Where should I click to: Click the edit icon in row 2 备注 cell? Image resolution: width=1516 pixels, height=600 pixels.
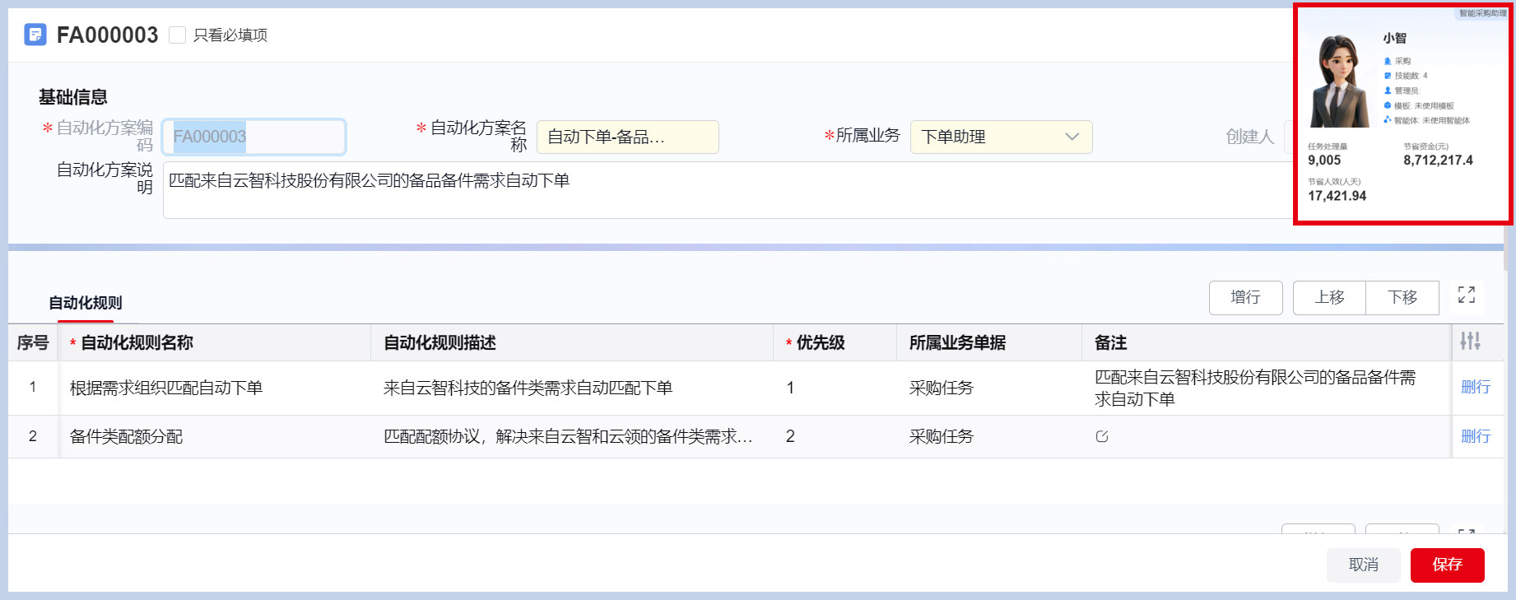1102,436
